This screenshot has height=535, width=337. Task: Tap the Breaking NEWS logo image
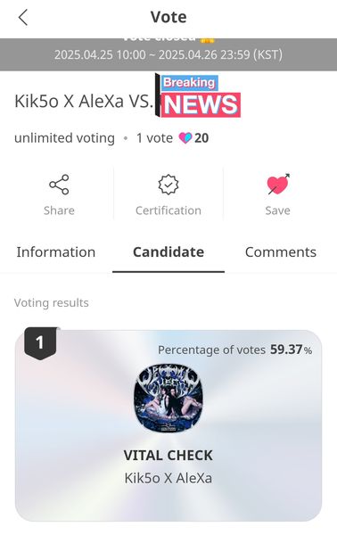click(x=198, y=95)
